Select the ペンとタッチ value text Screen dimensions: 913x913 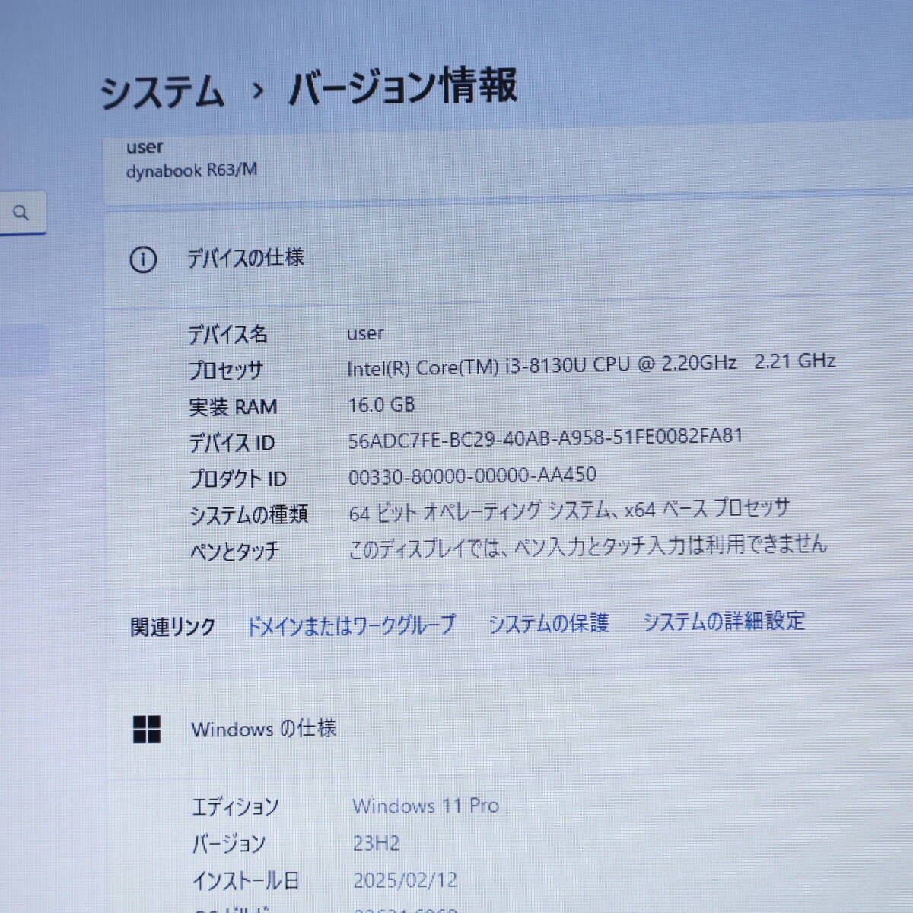587,546
